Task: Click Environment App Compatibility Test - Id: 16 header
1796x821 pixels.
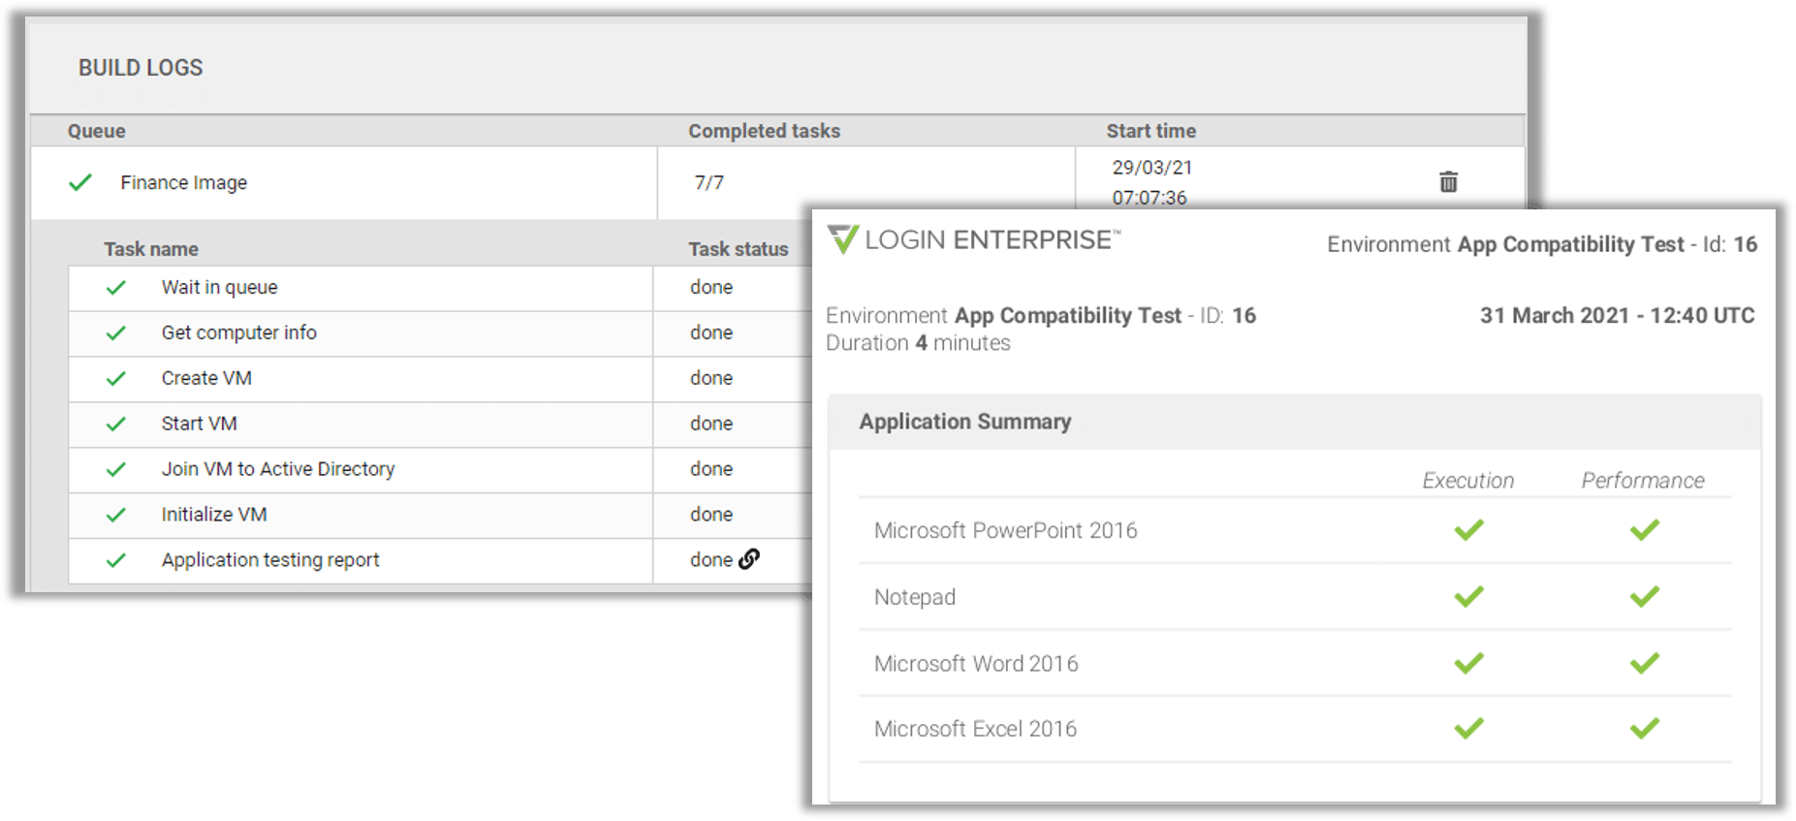Action: [1541, 244]
